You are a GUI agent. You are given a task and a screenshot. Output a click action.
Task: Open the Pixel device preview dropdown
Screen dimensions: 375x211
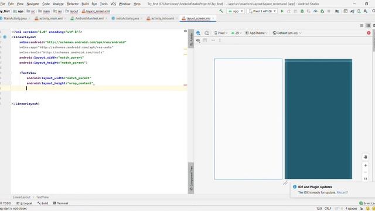(x=221, y=33)
